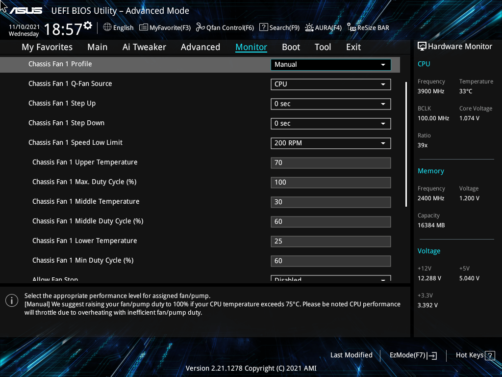Select the Chassis Fan 1 Step Up label

point(62,103)
